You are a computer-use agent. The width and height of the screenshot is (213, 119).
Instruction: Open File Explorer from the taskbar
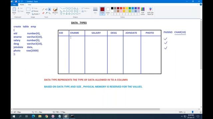point(40,116)
